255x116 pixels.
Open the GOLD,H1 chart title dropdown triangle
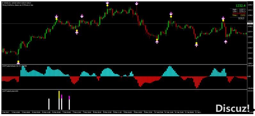(3, 3)
